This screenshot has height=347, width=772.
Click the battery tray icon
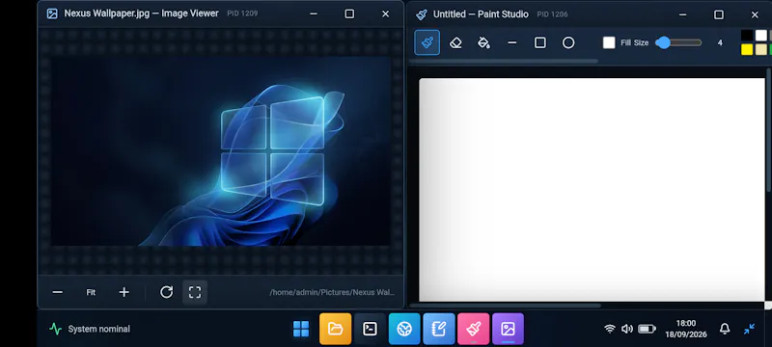[647, 329]
